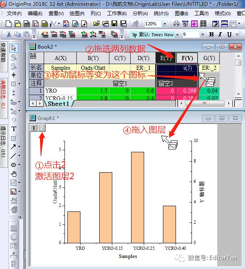Click the Book2 vertical scrollbar up arrow

click(x=238, y=56)
